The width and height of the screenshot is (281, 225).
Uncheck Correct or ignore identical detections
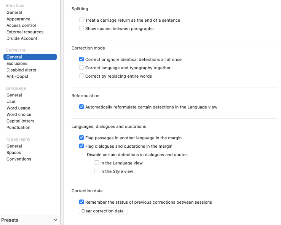tap(81, 59)
